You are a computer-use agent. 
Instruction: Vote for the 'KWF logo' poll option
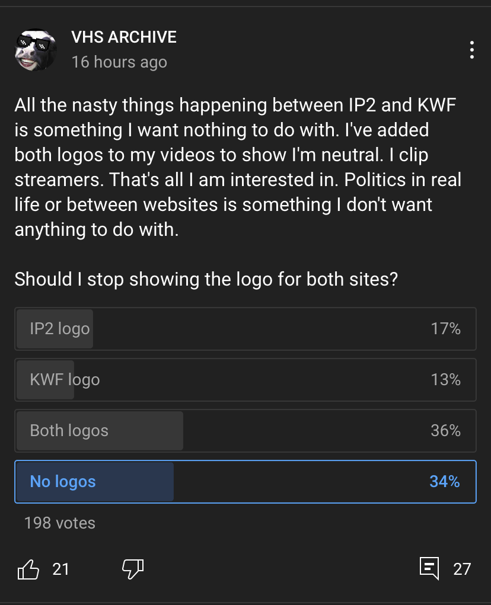coord(245,380)
